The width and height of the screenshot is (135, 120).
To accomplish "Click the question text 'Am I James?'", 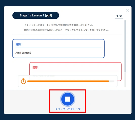I will (23, 53).
